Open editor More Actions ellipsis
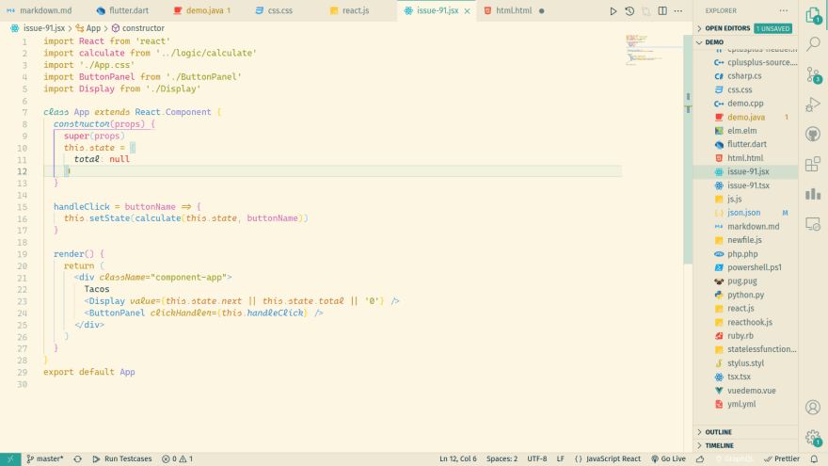 [x=678, y=10]
